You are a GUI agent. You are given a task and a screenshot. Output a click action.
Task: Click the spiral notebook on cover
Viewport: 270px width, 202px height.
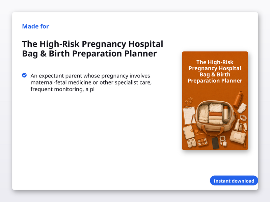pos(189,132)
